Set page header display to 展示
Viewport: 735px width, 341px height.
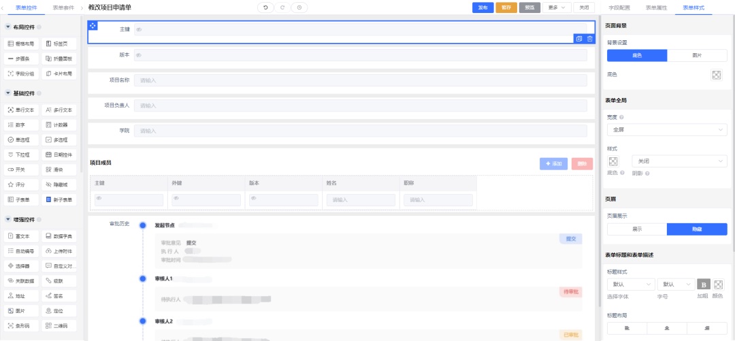coord(636,229)
